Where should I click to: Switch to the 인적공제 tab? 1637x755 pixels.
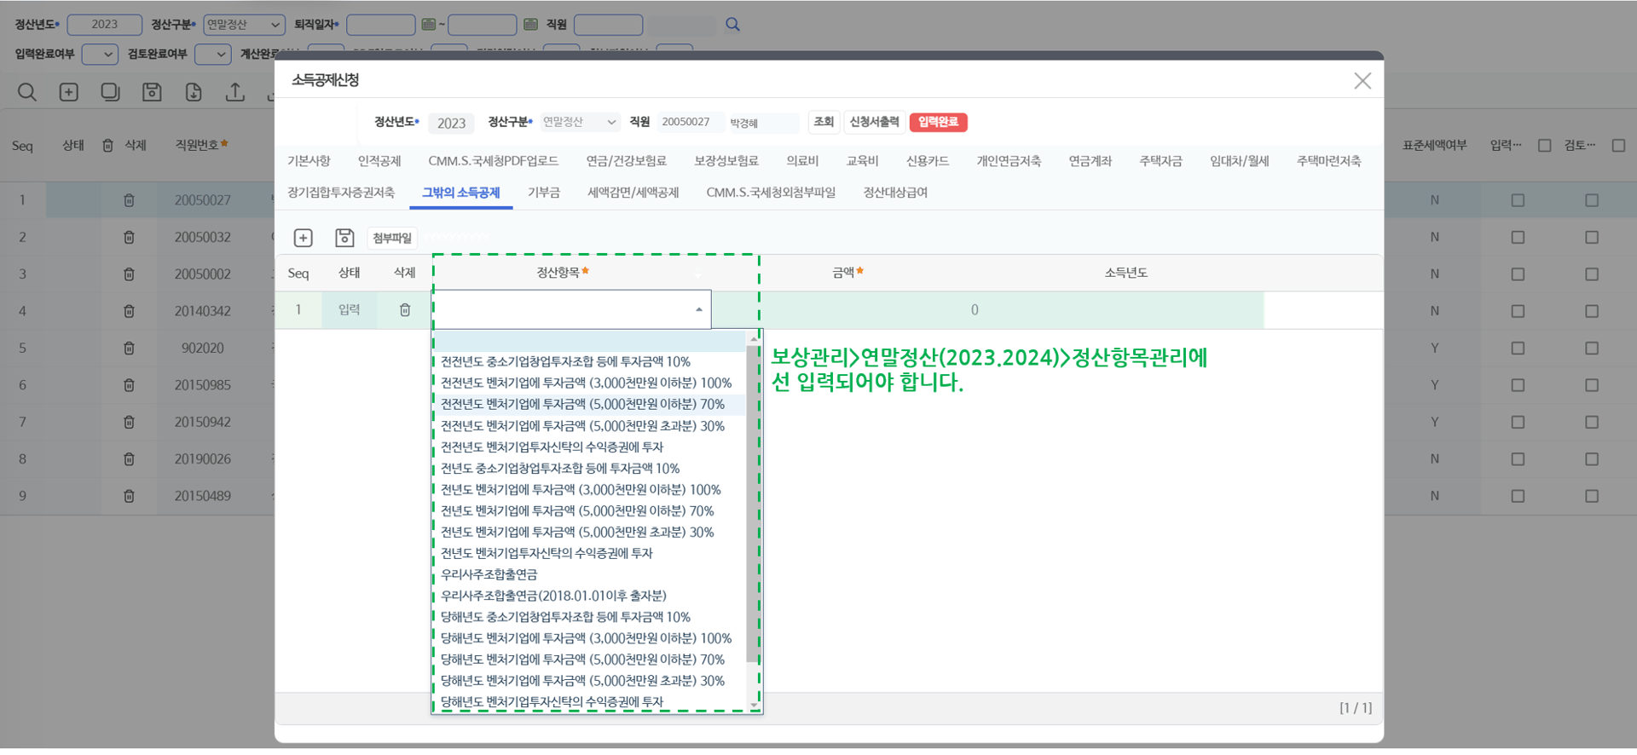click(379, 161)
